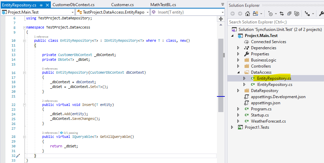Open Properties via the wrench toolbar icon
324x163 pixels.
tap(321, 14)
